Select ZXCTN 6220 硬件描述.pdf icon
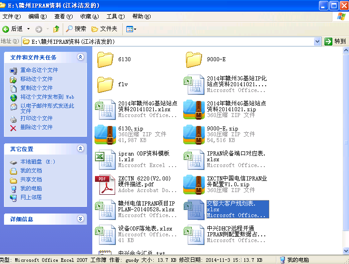 click(105, 185)
